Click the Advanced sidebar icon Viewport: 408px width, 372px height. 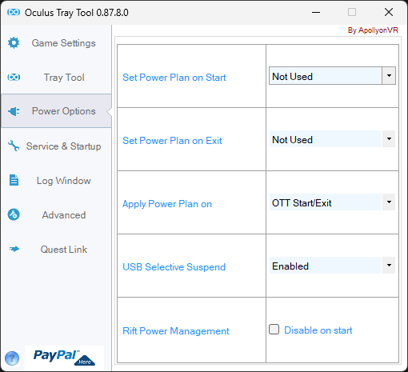14,214
